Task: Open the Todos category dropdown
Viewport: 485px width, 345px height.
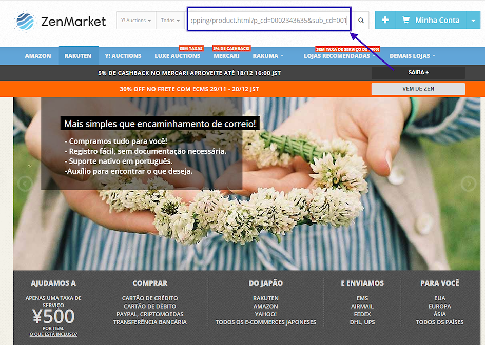Action: tap(170, 21)
